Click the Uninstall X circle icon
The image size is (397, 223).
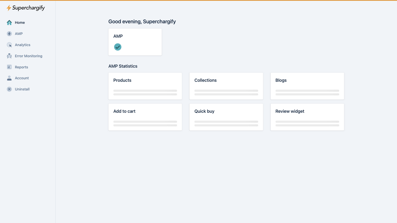[x=9, y=89]
